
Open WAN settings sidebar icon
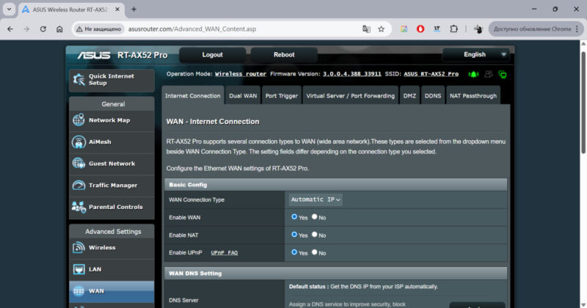click(x=79, y=291)
